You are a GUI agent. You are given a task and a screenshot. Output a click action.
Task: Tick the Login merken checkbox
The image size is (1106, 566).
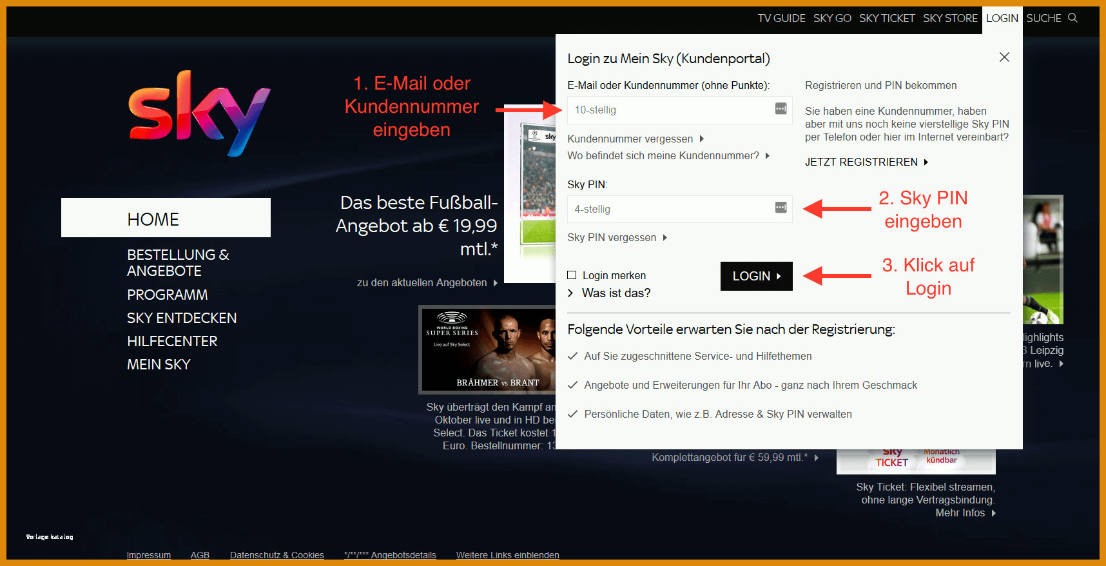pyautogui.click(x=572, y=275)
